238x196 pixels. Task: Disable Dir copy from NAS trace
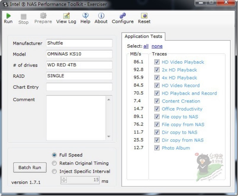click(x=157, y=140)
